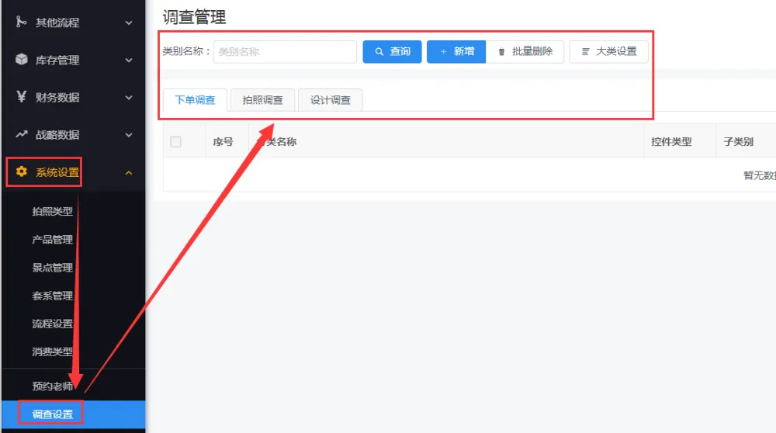This screenshot has height=433, width=776.
Task: Click the trend chart icon beside 战略数据
Action: click(22, 134)
